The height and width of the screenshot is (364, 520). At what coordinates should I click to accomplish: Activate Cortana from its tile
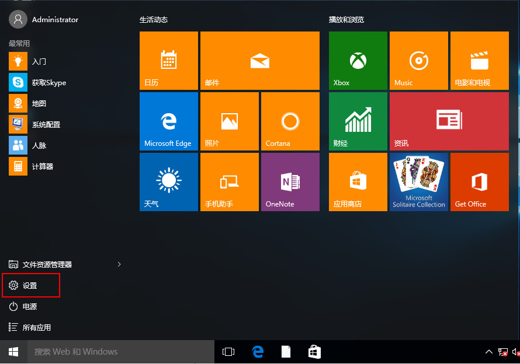290,121
